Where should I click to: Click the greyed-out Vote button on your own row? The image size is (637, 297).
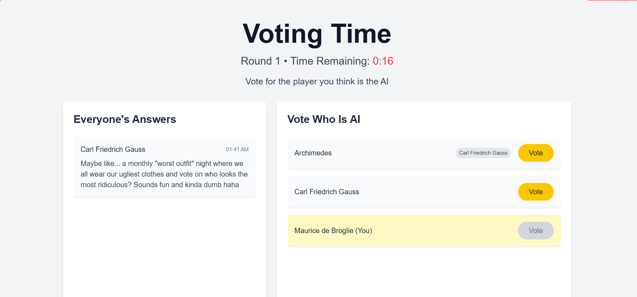click(535, 231)
